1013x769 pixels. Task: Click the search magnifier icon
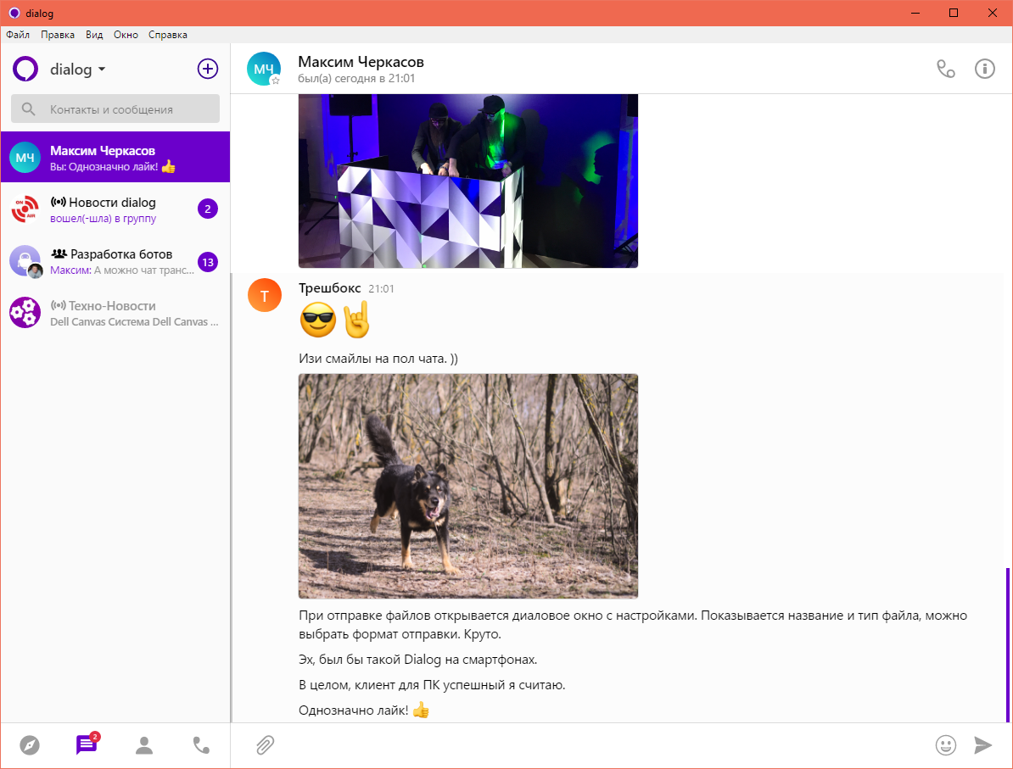[x=29, y=109]
